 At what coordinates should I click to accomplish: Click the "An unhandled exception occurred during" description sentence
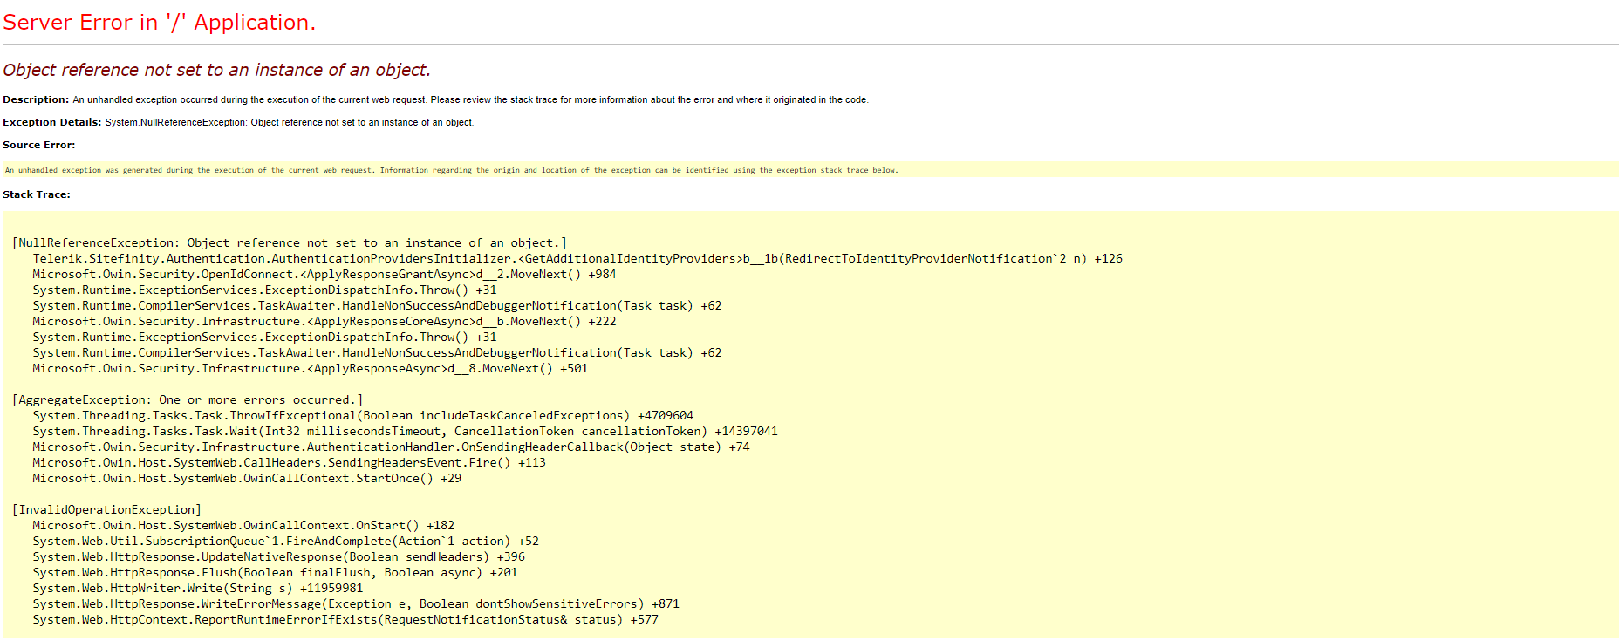470,99
